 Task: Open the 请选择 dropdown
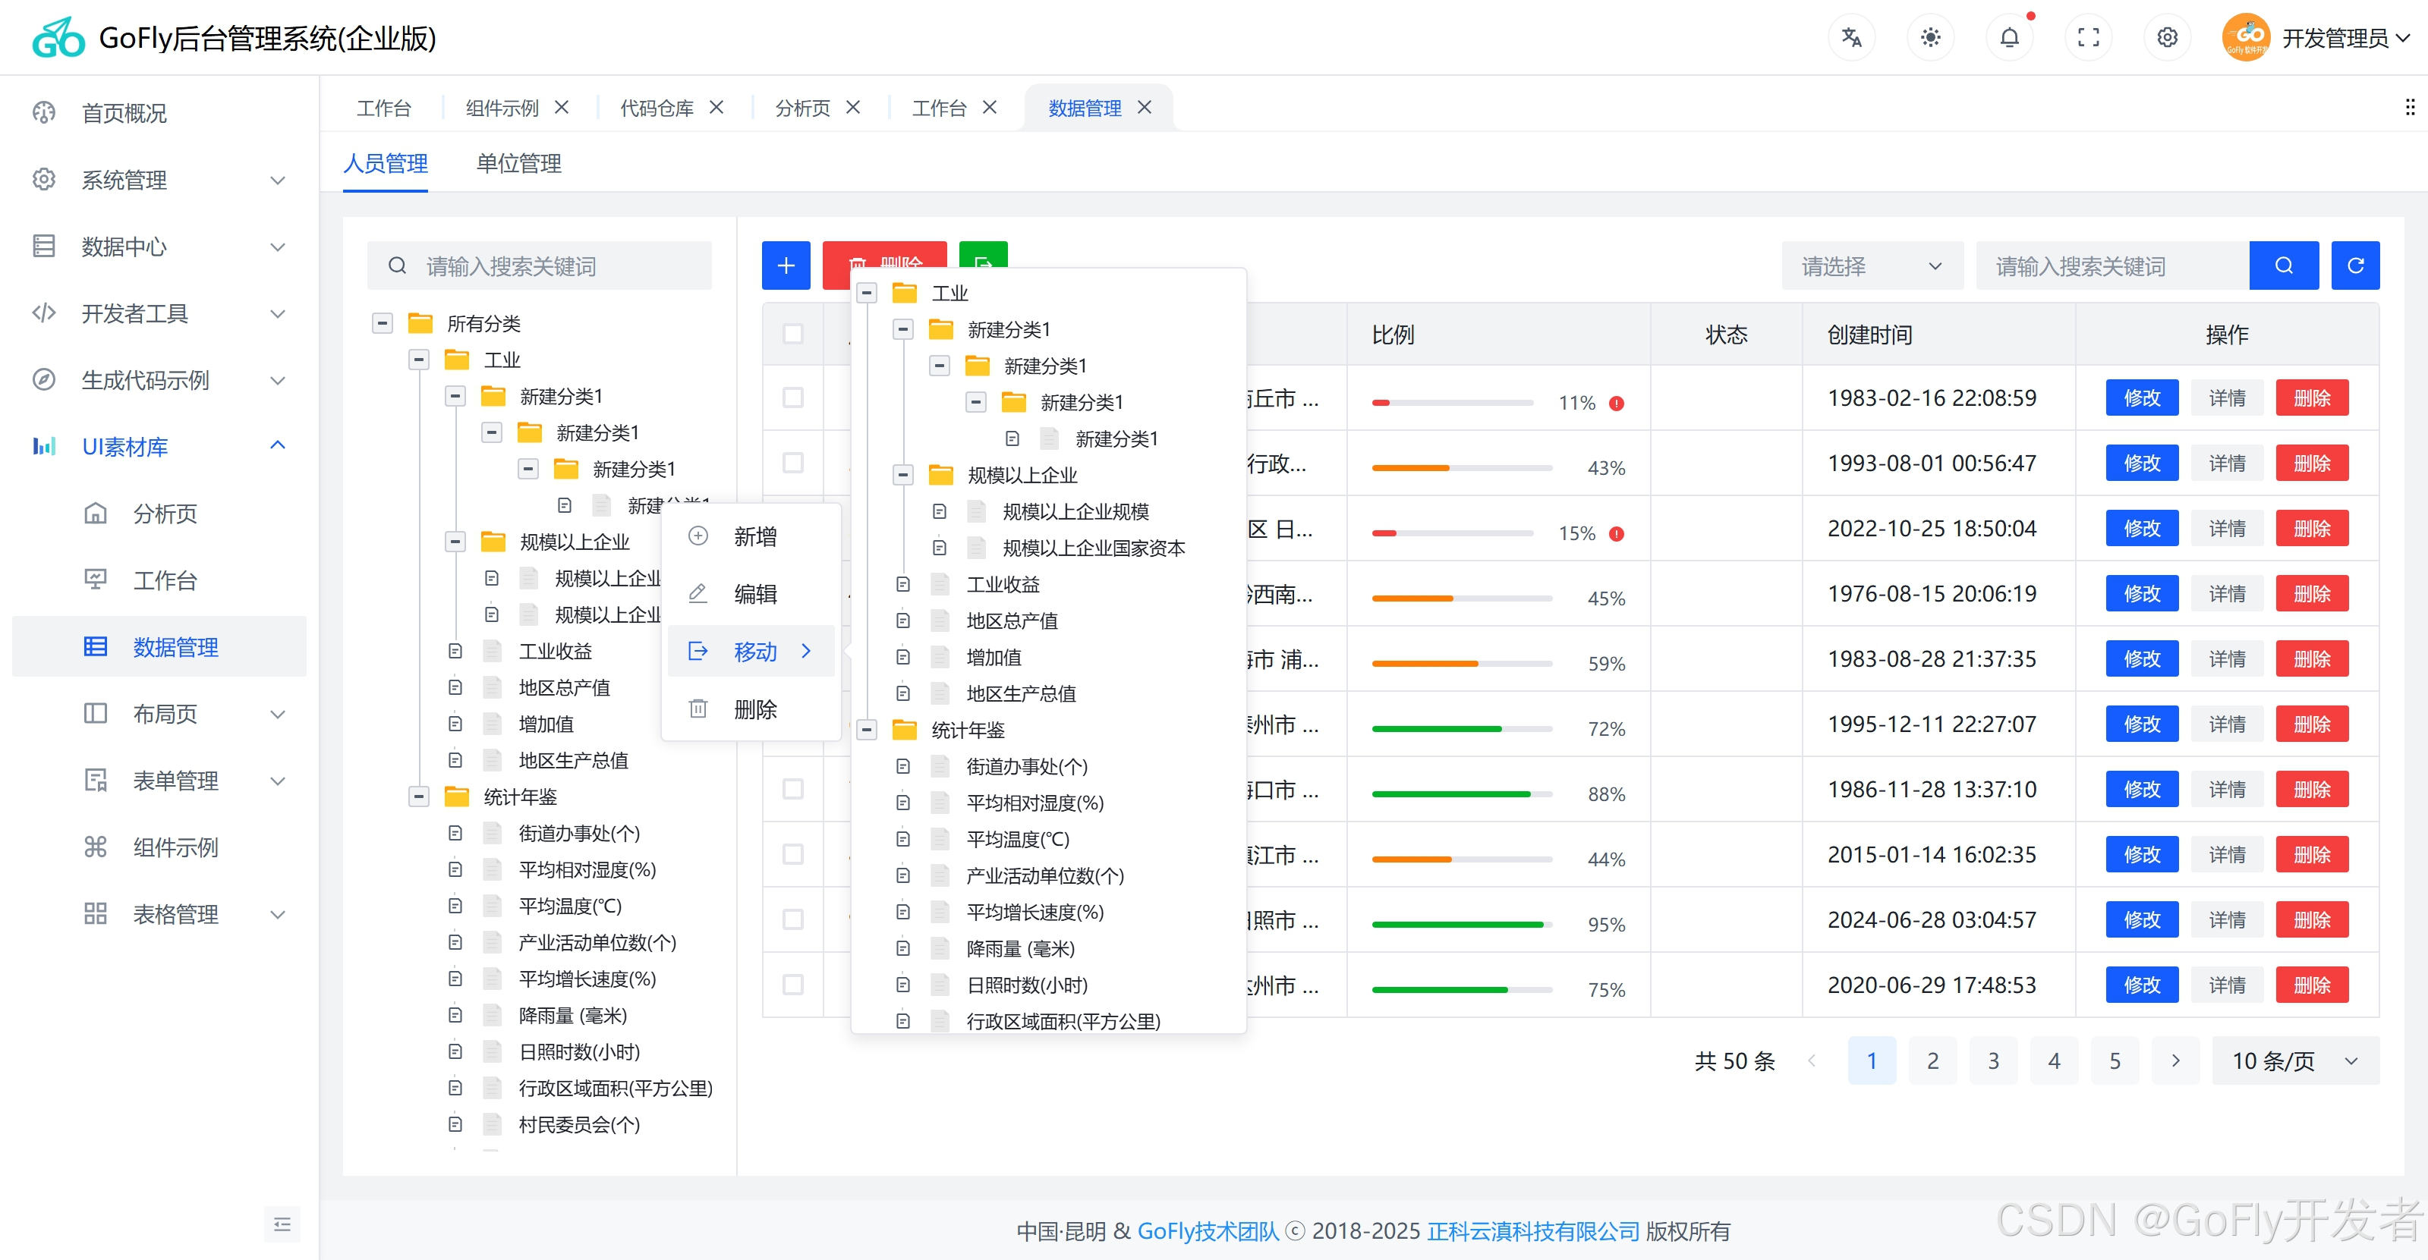(x=1871, y=266)
